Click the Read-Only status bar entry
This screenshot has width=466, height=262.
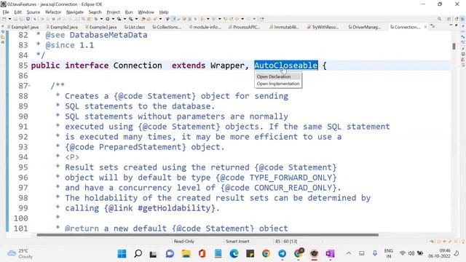[184, 242]
